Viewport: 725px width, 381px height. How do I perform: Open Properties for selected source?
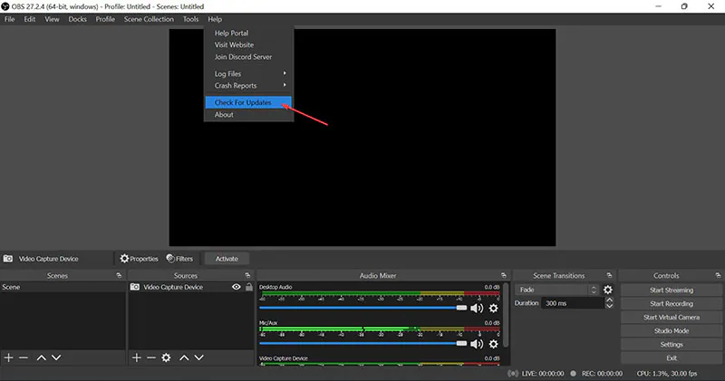click(x=140, y=259)
